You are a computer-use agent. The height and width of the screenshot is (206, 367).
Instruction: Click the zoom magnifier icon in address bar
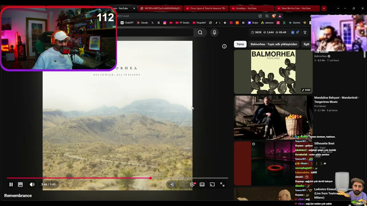click(267, 16)
